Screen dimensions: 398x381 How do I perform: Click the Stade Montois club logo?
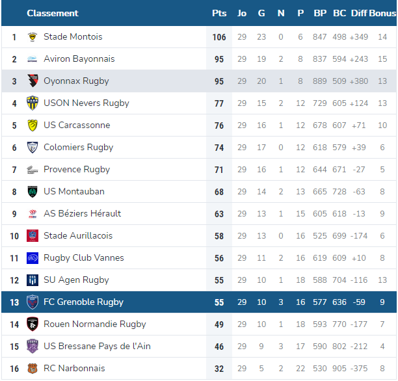point(33,37)
